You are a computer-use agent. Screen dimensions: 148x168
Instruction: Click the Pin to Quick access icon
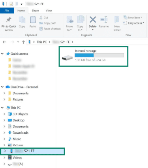pyautogui.click(x=9, y=20)
